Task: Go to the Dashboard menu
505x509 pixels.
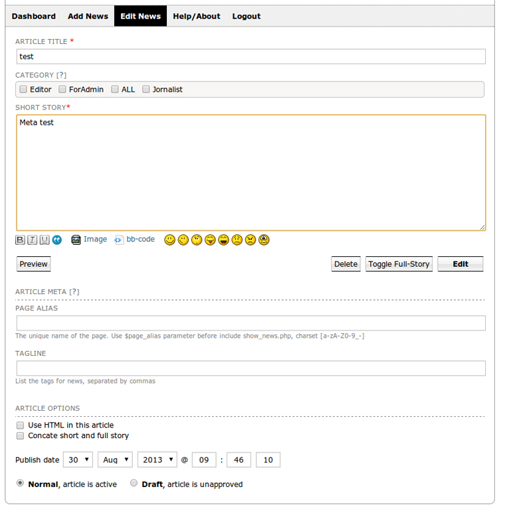Action: tap(34, 16)
